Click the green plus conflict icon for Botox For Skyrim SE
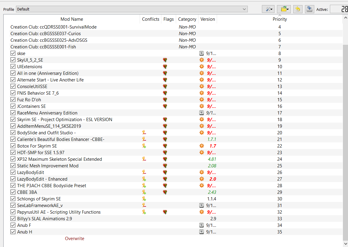 pos(144,146)
